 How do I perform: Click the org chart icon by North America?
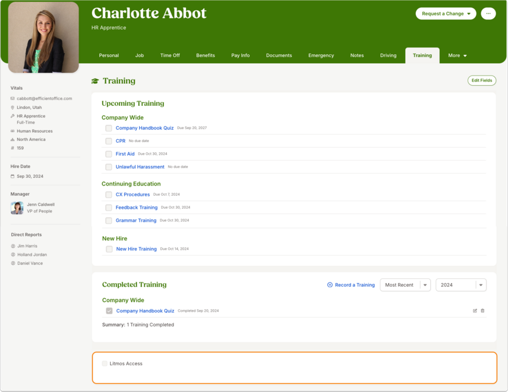(x=12, y=139)
